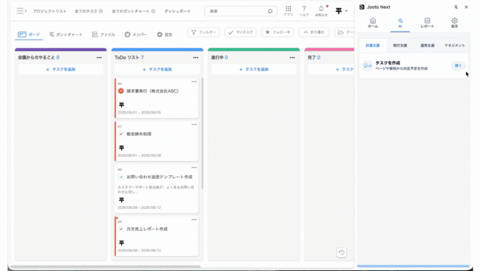Viewport: 481px width, 271px height.
Task: Go to プロジェクトリスト
Action: point(50,11)
